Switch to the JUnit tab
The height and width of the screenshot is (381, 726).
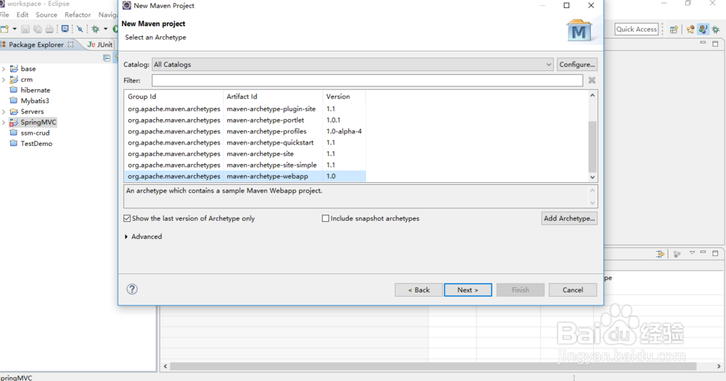100,44
